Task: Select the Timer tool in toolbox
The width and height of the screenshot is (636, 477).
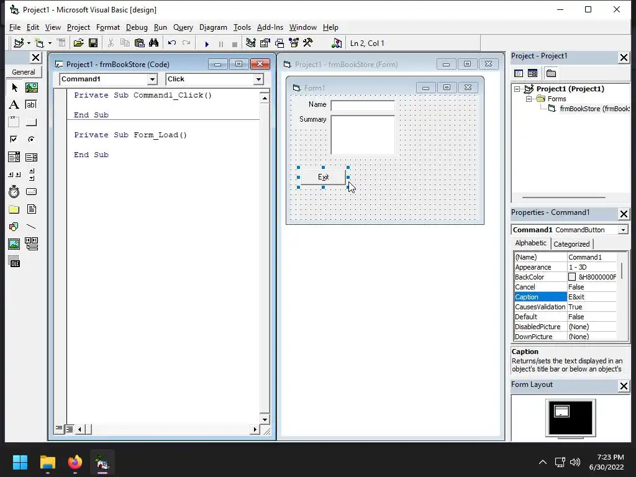Action: pos(14,191)
